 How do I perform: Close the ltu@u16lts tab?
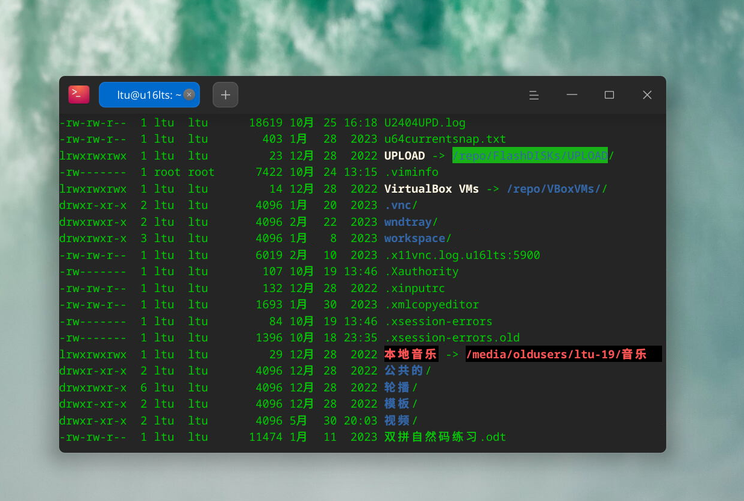189,95
